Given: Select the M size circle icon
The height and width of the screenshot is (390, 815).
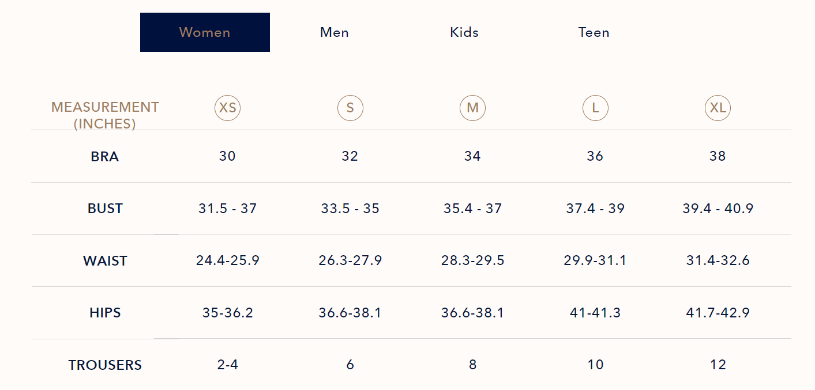Looking at the screenshot, I should pos(472,108).
